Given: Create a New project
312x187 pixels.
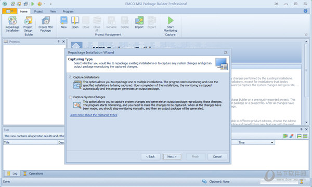Looking at the screenshot, I should [64, 22].
